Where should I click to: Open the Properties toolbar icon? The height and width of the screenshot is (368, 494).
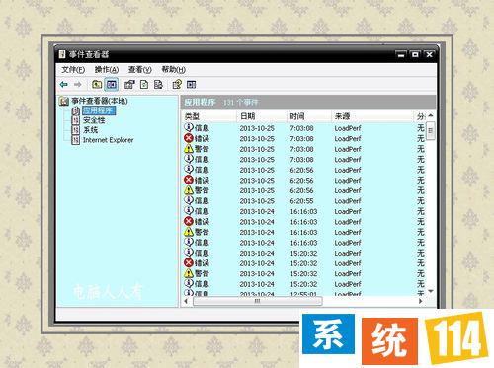129,85
